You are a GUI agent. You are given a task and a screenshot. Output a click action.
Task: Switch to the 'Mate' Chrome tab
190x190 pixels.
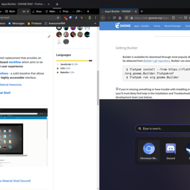coord(51,11)
